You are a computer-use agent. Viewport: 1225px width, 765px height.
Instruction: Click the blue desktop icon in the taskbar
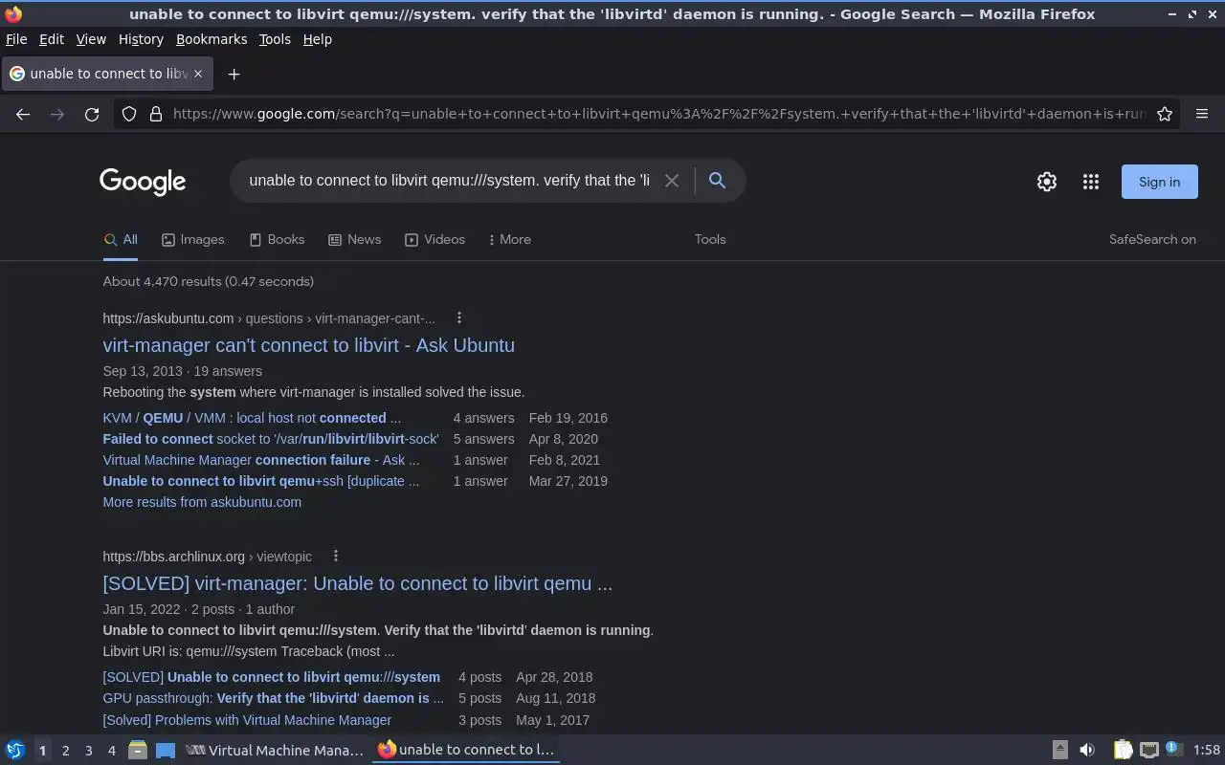pyautogui.click(x=166, y=751)
